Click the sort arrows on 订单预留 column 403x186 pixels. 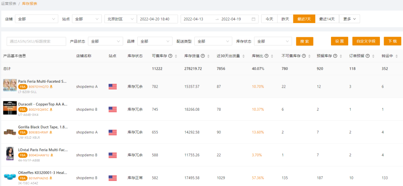[x=373, y=56]
